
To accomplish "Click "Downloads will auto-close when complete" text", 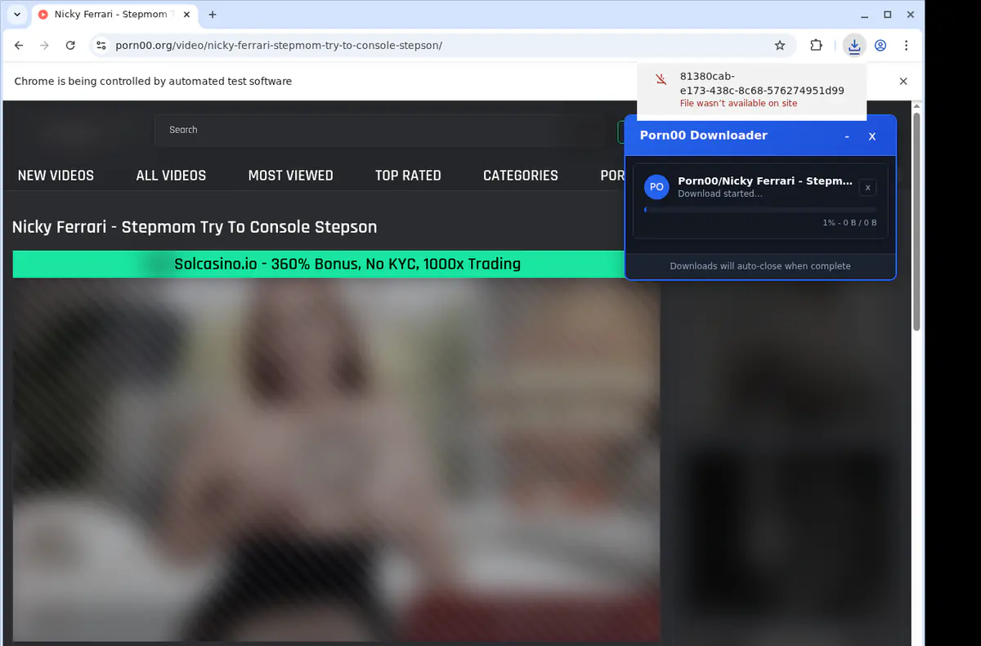I will [x=760, y=266].
